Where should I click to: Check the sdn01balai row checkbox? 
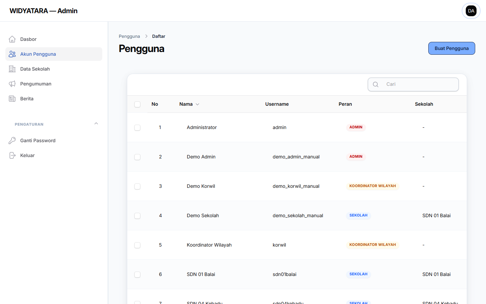(137, 275)
